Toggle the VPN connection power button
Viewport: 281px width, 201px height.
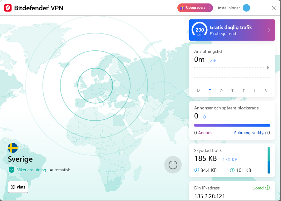(173, 165)
